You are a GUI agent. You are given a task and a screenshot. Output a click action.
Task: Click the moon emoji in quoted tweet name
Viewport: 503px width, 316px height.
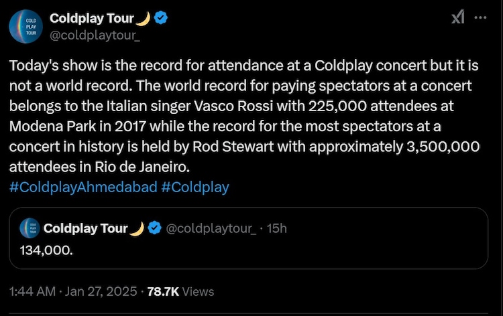[137, 228]
